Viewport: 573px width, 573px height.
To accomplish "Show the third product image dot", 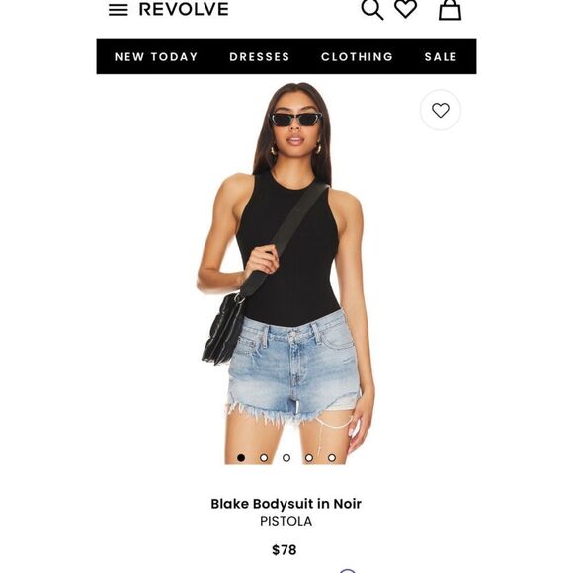I will [x=286, y=457].
